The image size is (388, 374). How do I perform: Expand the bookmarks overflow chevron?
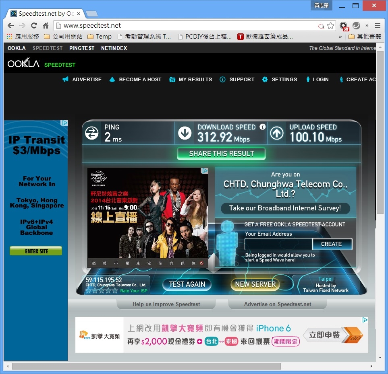pyautogui.click(x=340, y=37)
